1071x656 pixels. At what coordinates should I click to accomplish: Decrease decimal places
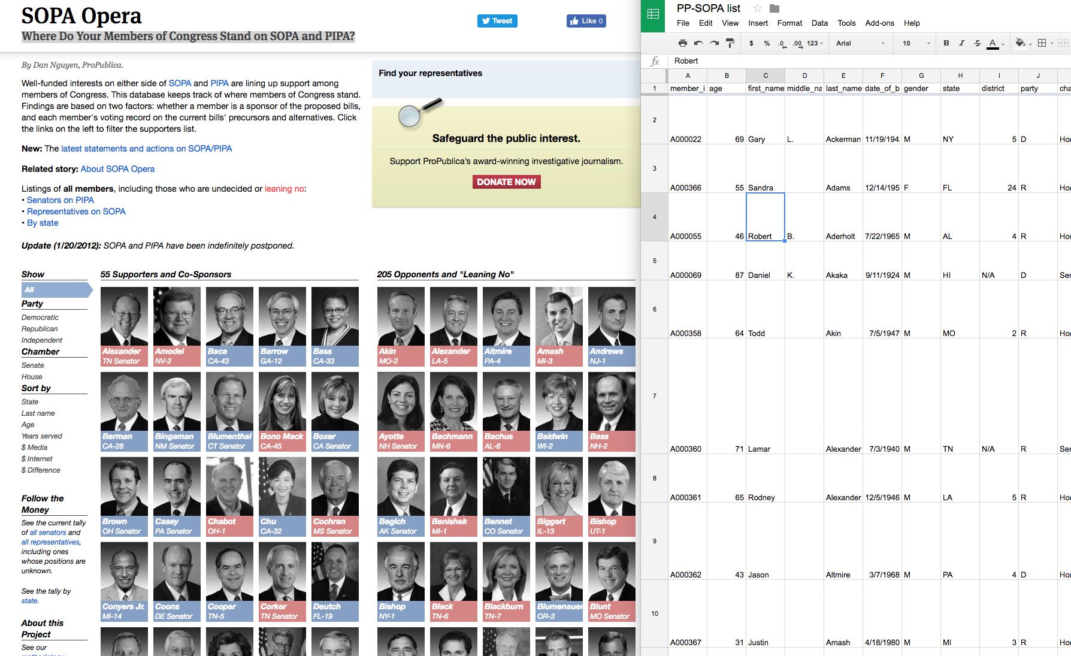[782, 43]
